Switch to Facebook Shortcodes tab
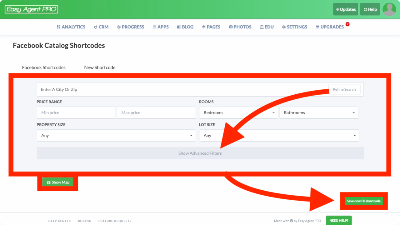 tap(44, 67)
